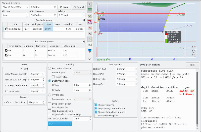Add a new dive planner point
This screenshot has height=132, width=201.
coord(84,42)
